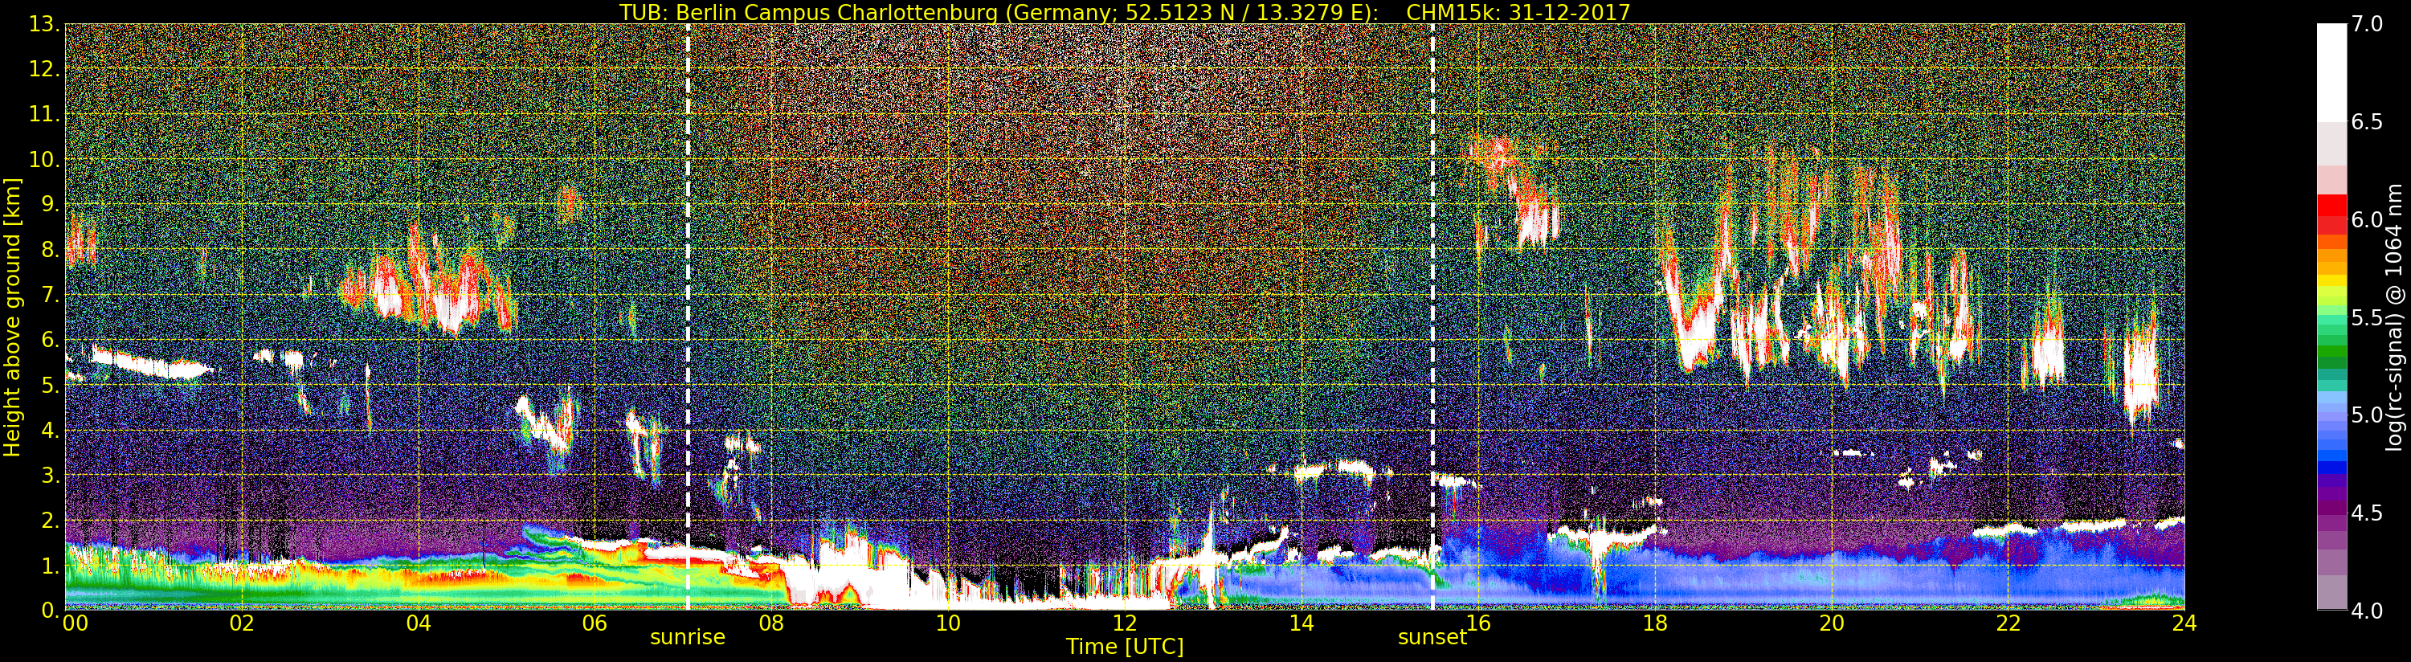This screenshot has width=2411, height=662.
Task: Click the '6.5' label on the colorbar
Action: coord(2368,122)
